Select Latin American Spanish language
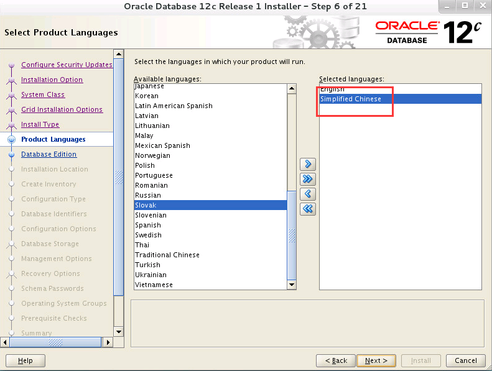The height and width of the screenshot is (371, 492). point(210,106)
